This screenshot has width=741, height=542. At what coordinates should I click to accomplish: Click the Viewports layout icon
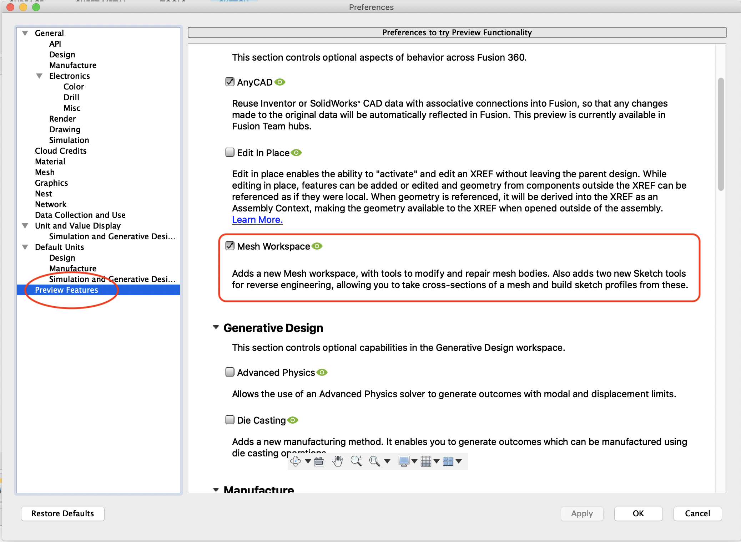448,461
